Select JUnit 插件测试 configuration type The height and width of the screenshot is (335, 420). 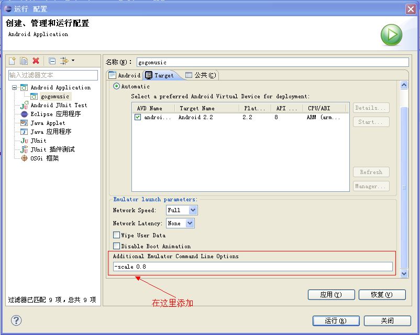pos(52,149)
